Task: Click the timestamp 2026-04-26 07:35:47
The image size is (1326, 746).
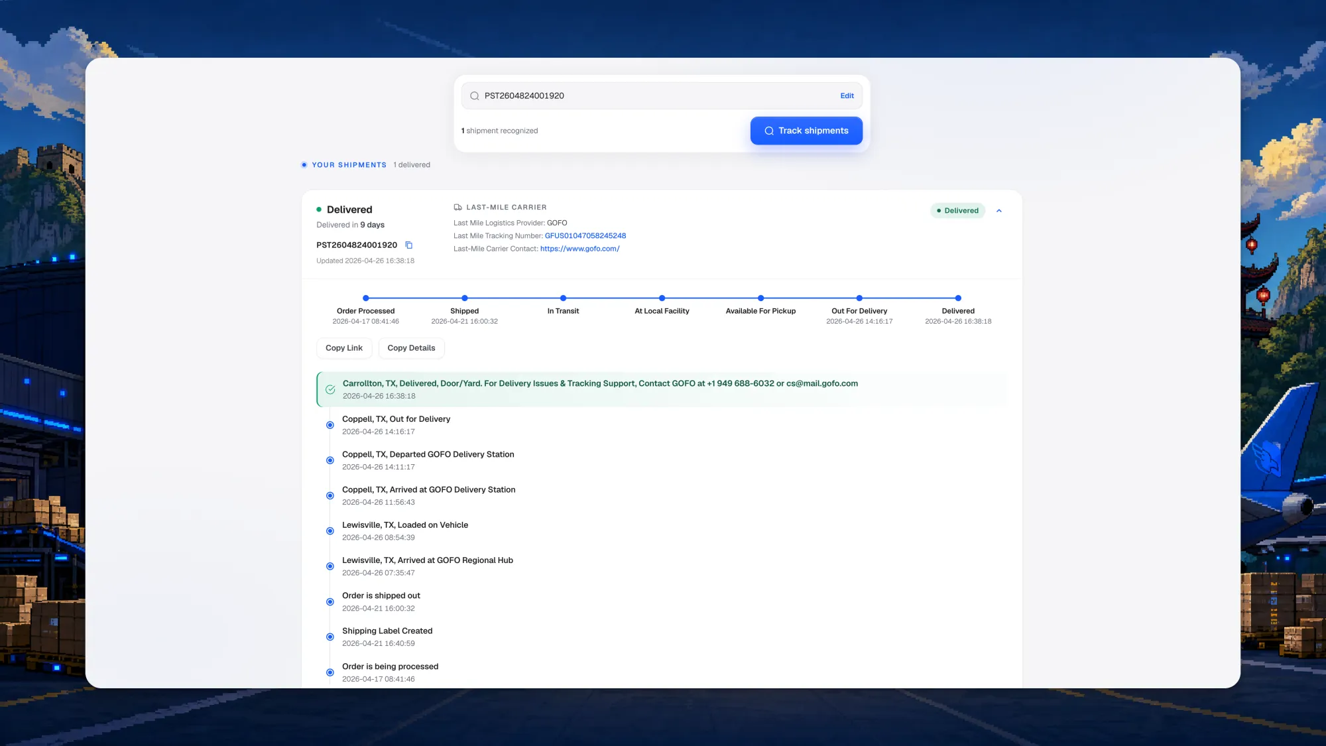Action: [379, 573]
